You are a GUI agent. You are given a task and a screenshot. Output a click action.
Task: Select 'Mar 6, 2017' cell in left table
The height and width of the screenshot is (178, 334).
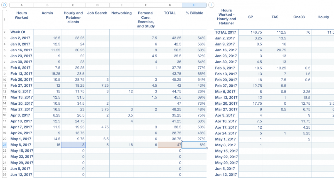[x=22, y=91]
